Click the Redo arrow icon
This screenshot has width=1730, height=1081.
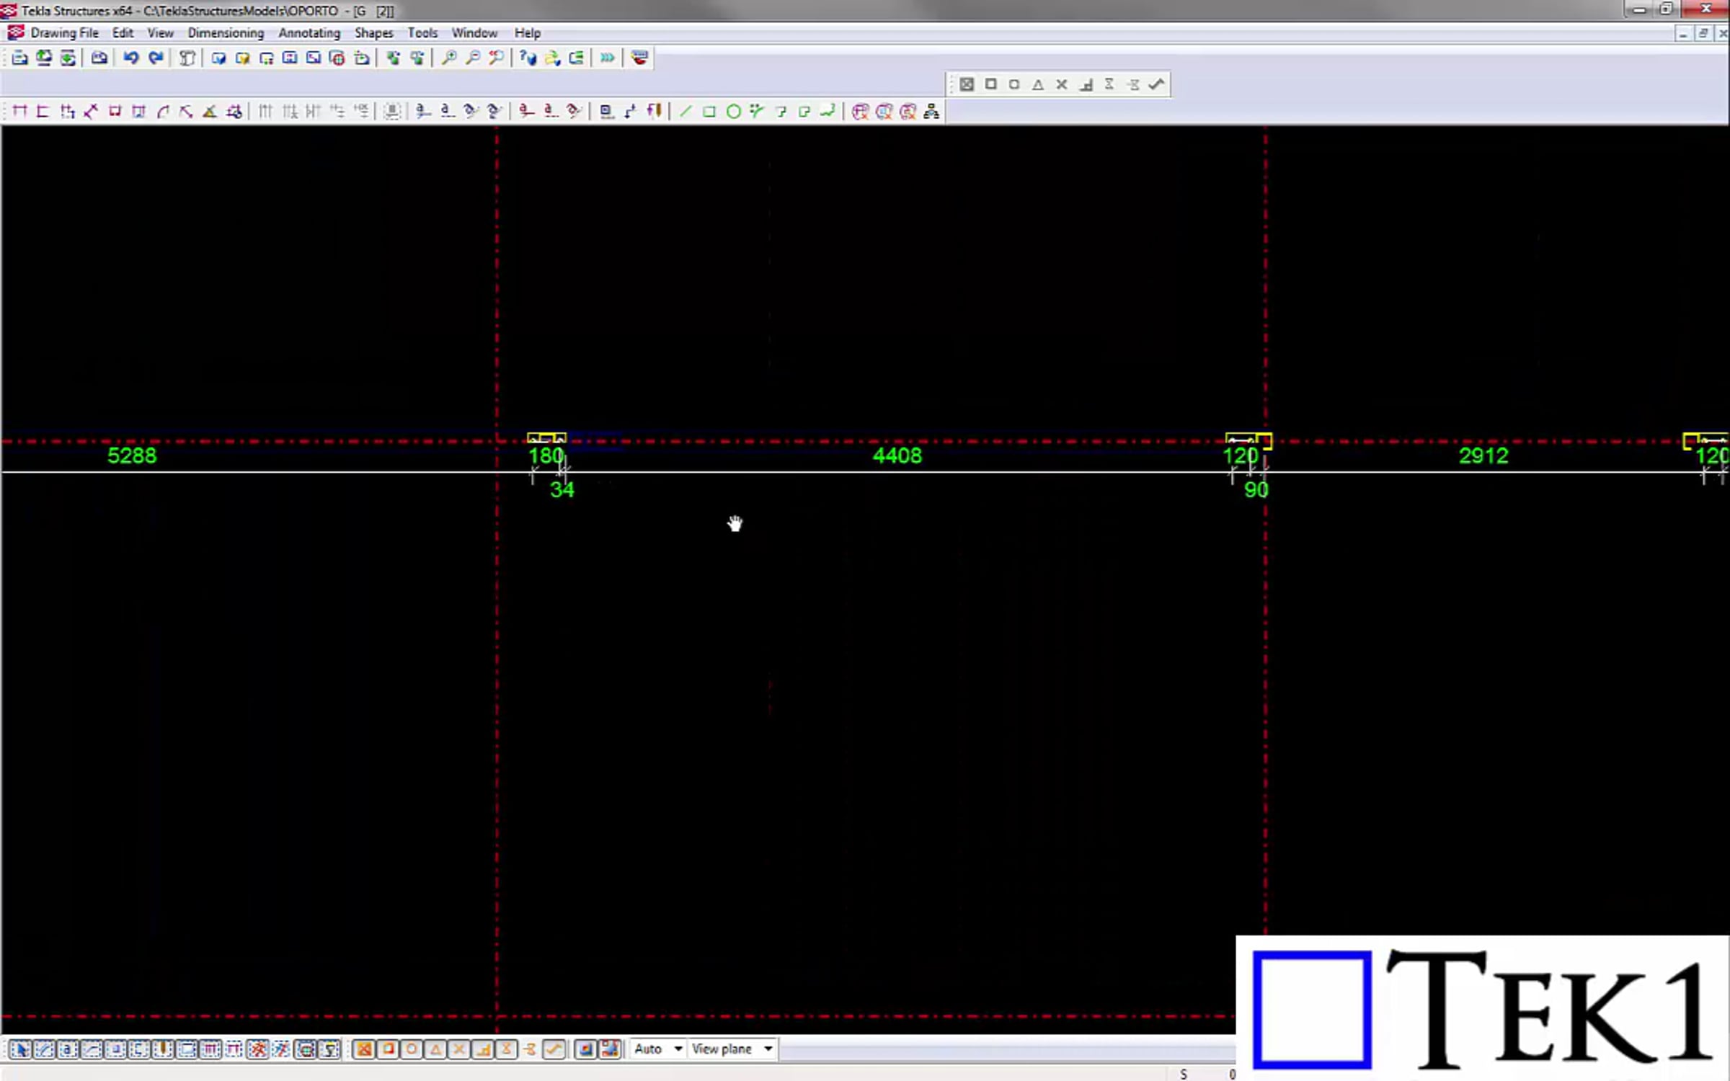[155, 58]
